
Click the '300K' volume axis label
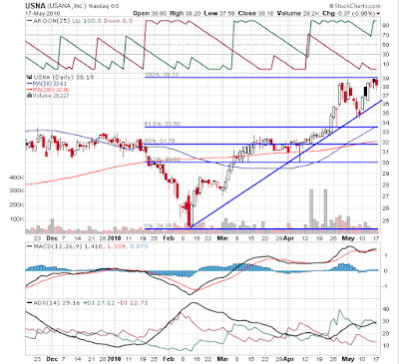click(17, 190)
